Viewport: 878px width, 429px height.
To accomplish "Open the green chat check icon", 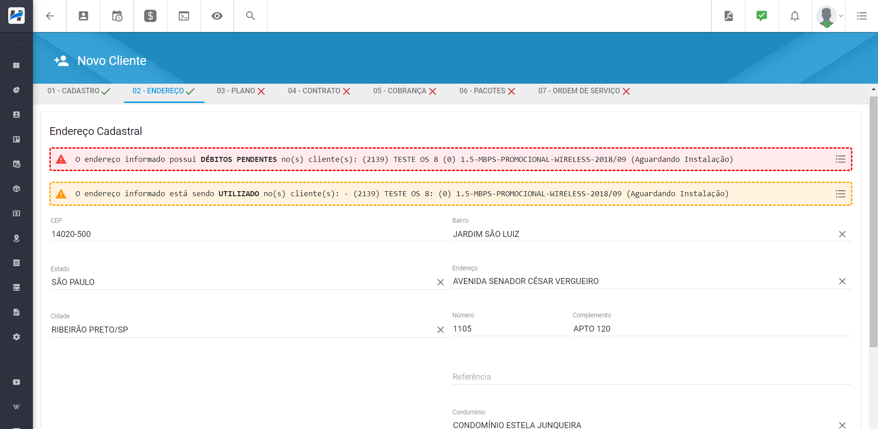I will (x=762, y=16).
